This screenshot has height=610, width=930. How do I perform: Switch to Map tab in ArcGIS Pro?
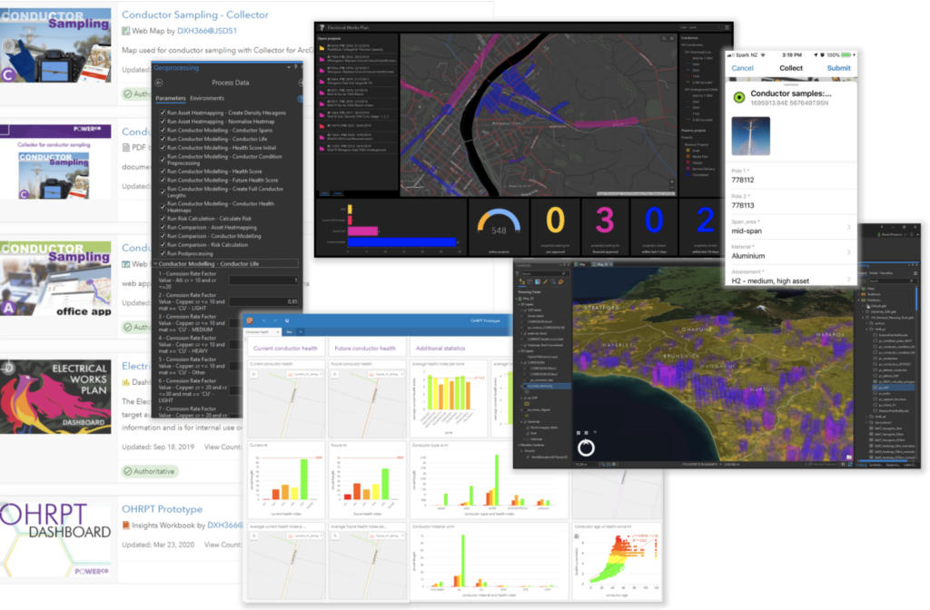click(581, 264)
